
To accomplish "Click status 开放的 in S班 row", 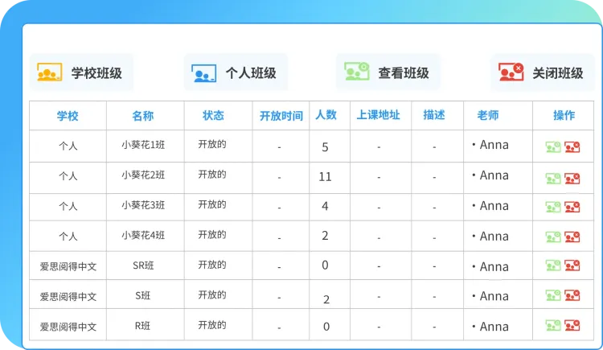I will point(212,295).
